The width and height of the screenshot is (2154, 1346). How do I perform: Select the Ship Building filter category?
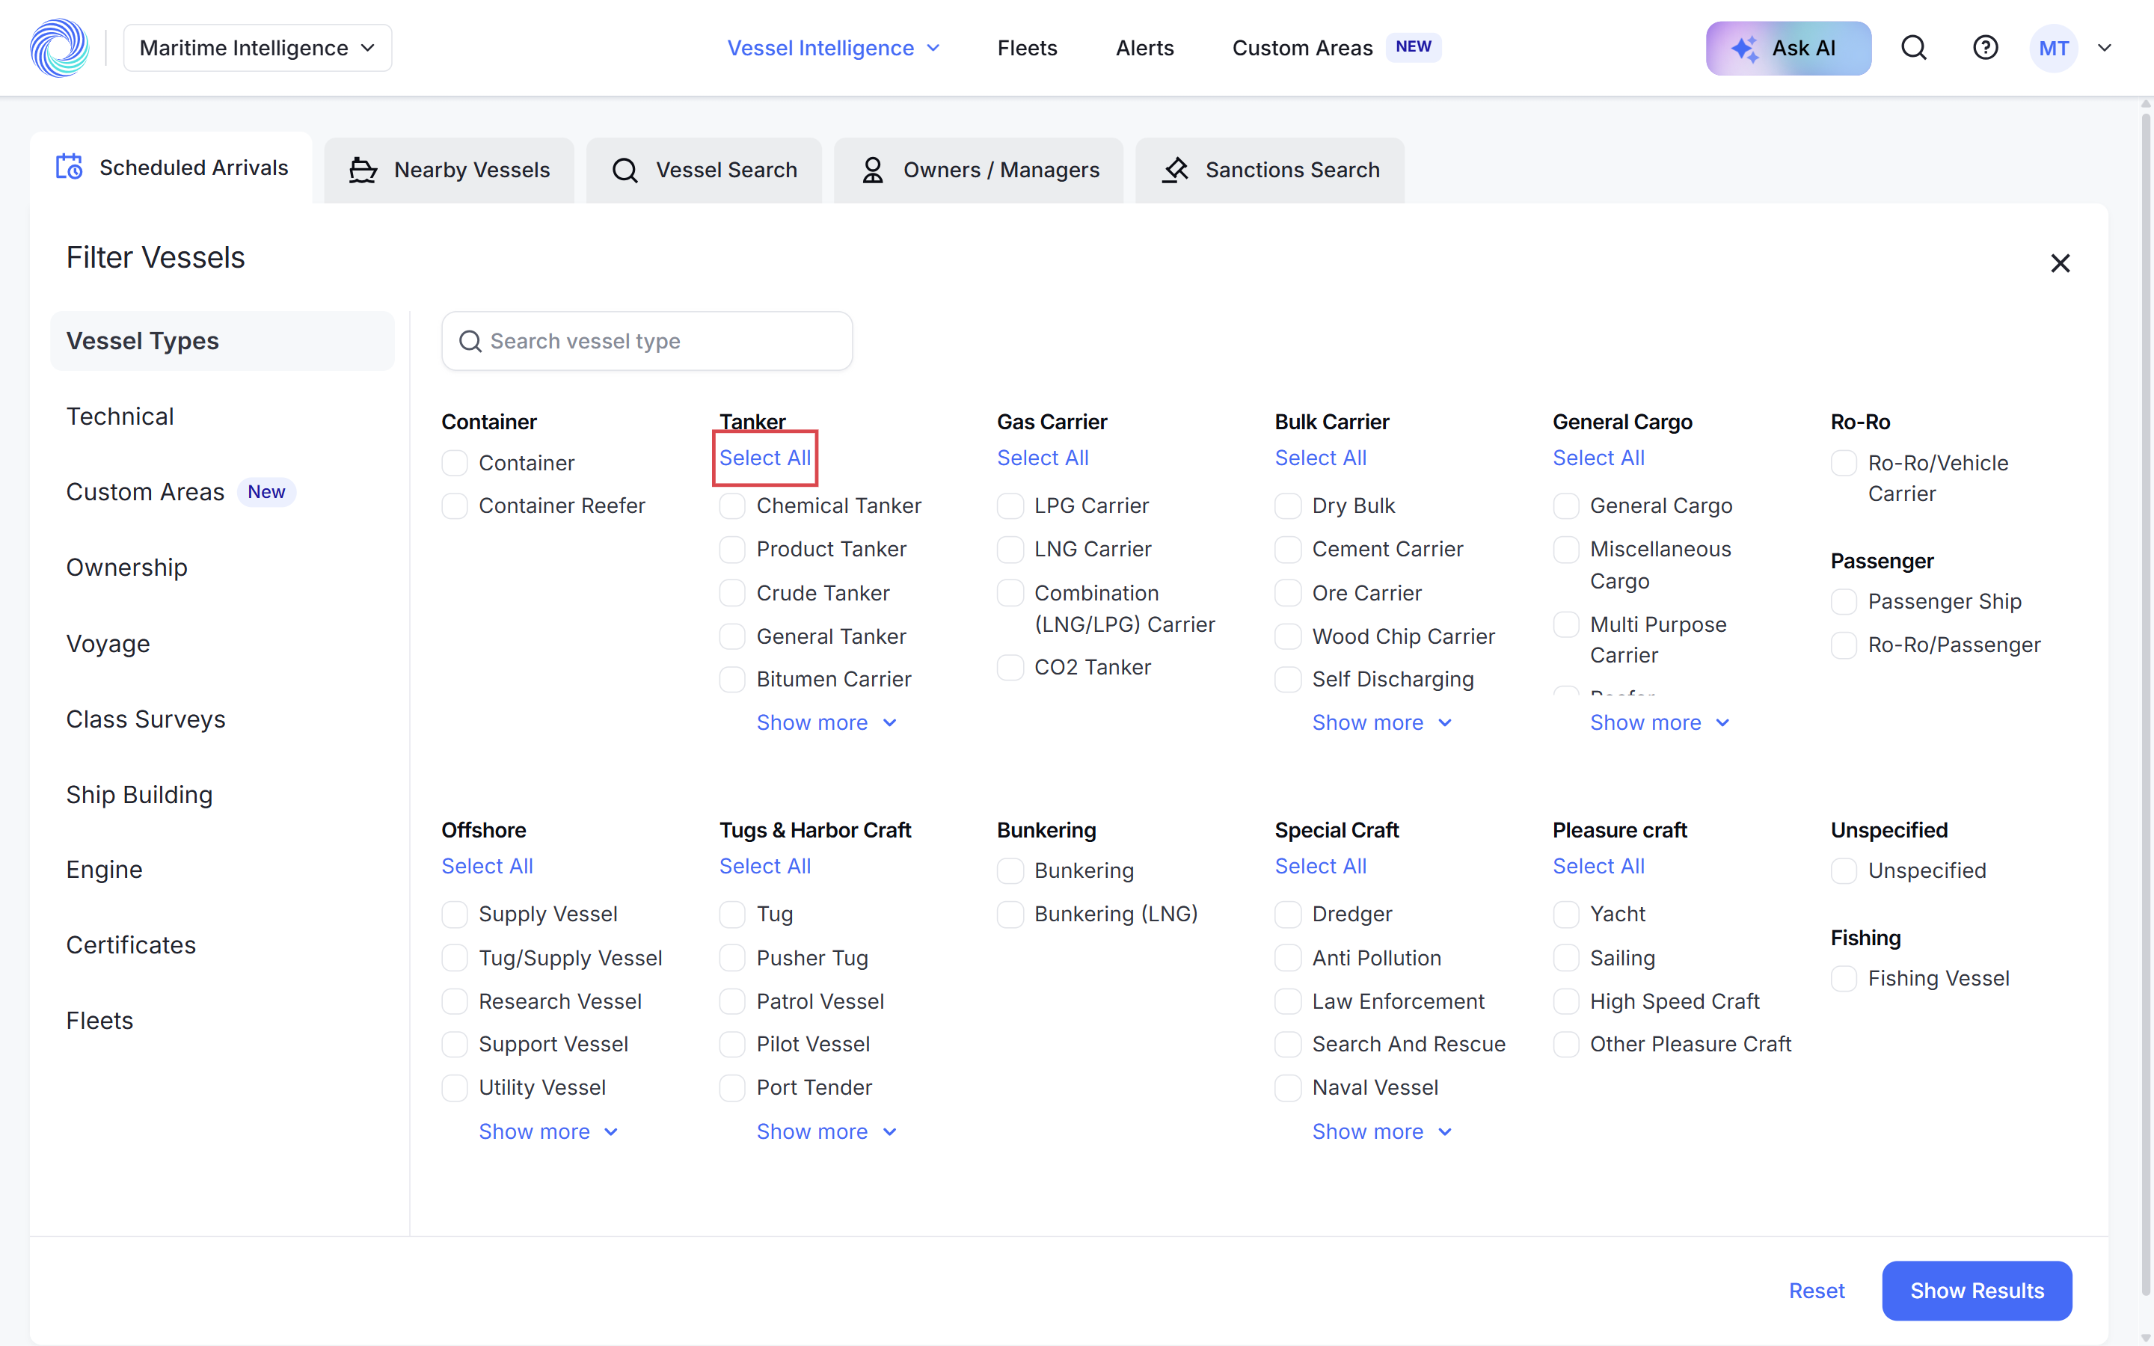tap(139, 795)
